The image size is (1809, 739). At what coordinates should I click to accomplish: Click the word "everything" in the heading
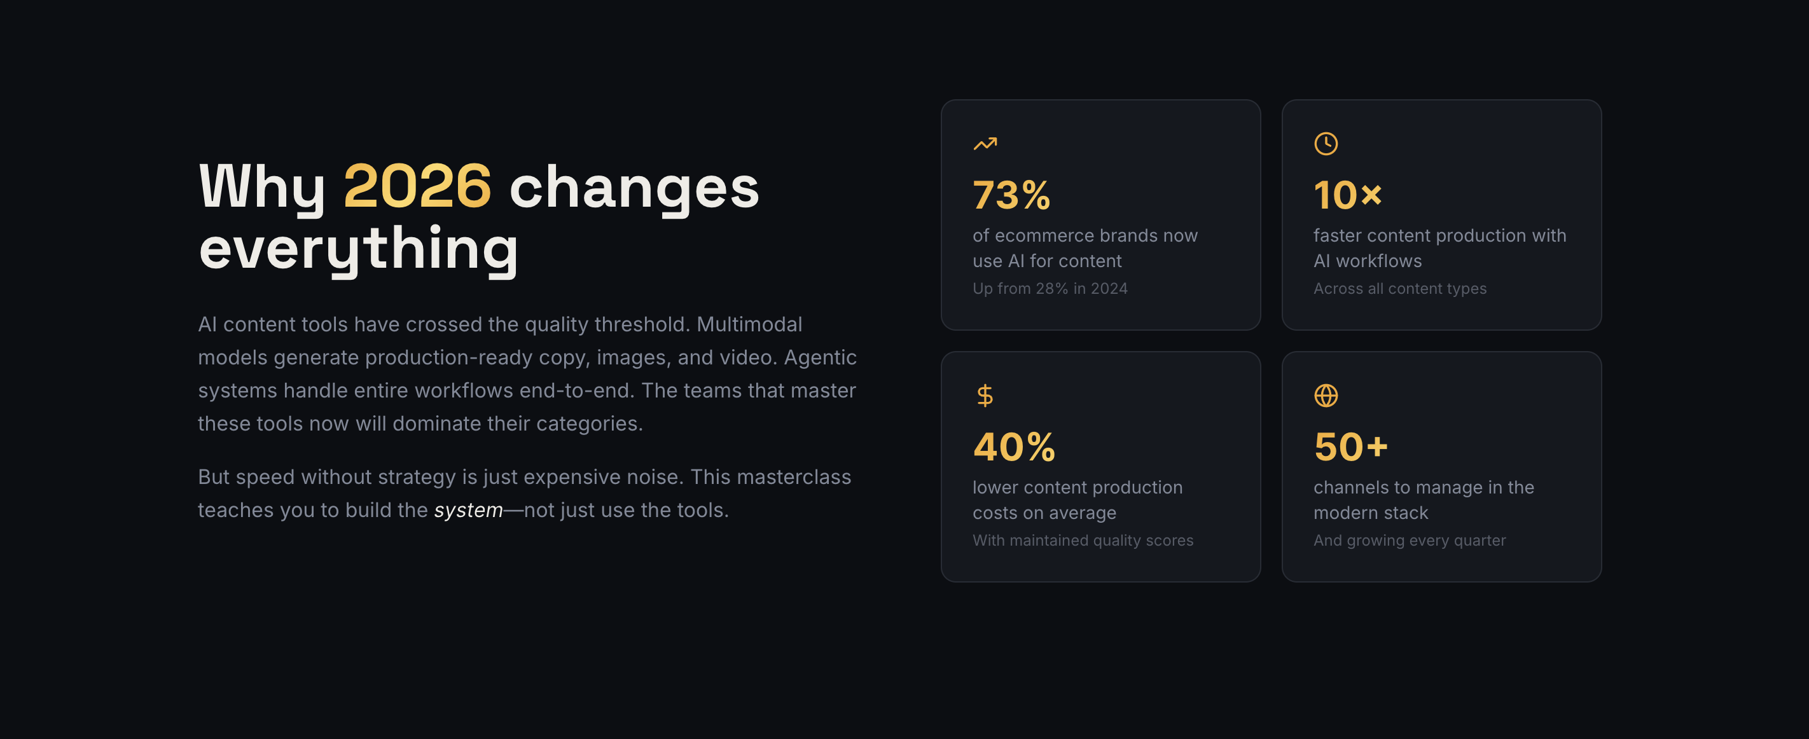tap(358, 249)
